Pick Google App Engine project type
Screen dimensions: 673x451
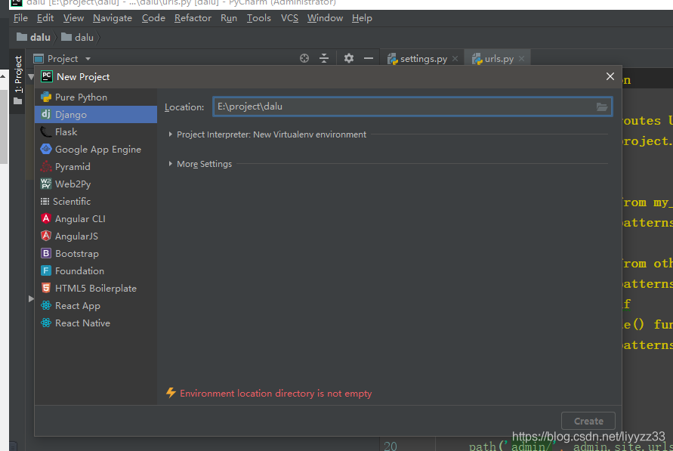pos(96,150)
